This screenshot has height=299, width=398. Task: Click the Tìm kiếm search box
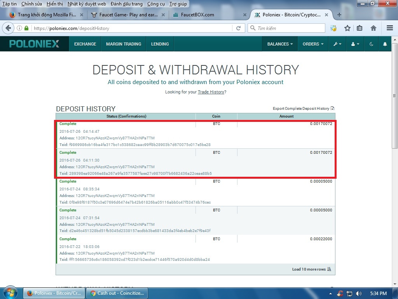(x=286, y=28)
